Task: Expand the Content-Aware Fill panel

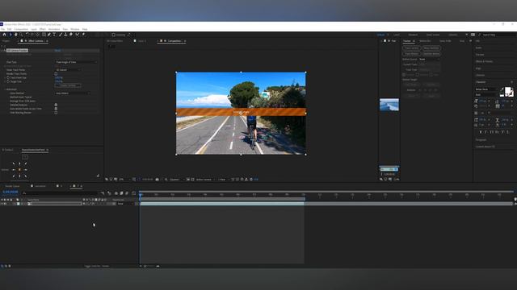Action: coord(485,147)
